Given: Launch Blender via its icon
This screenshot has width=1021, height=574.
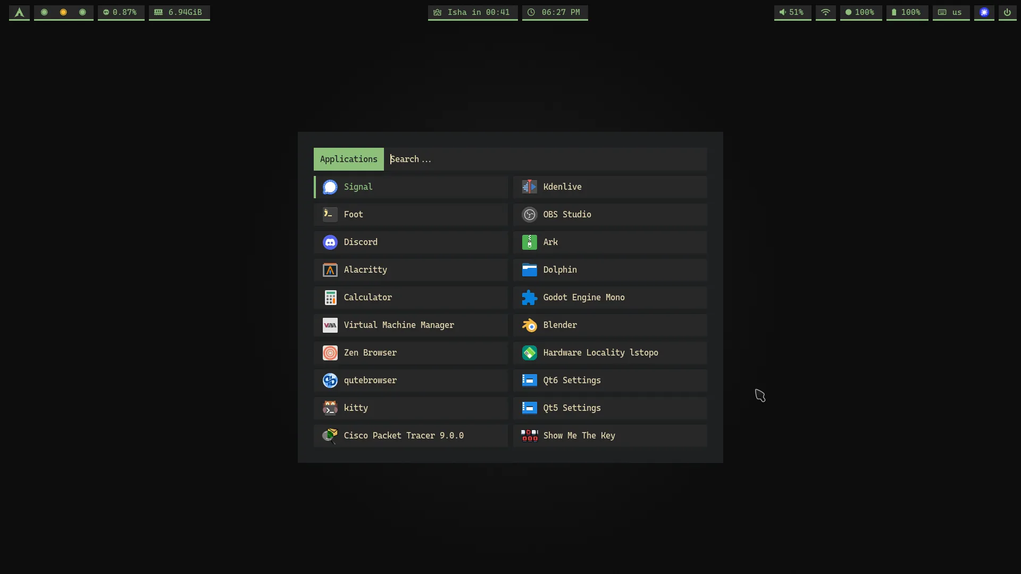Looking at the screenshot, I should [530, 325].
